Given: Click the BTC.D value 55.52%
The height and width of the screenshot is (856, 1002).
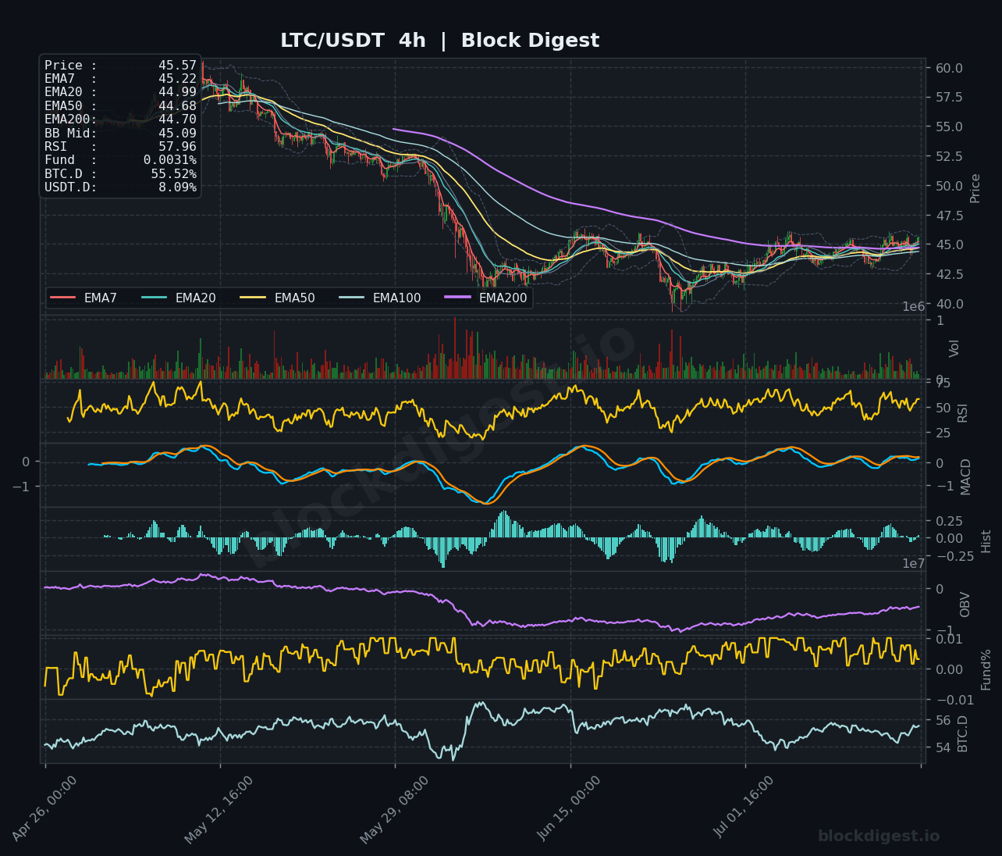Looking at the screenshot, I should coord(174,174).
